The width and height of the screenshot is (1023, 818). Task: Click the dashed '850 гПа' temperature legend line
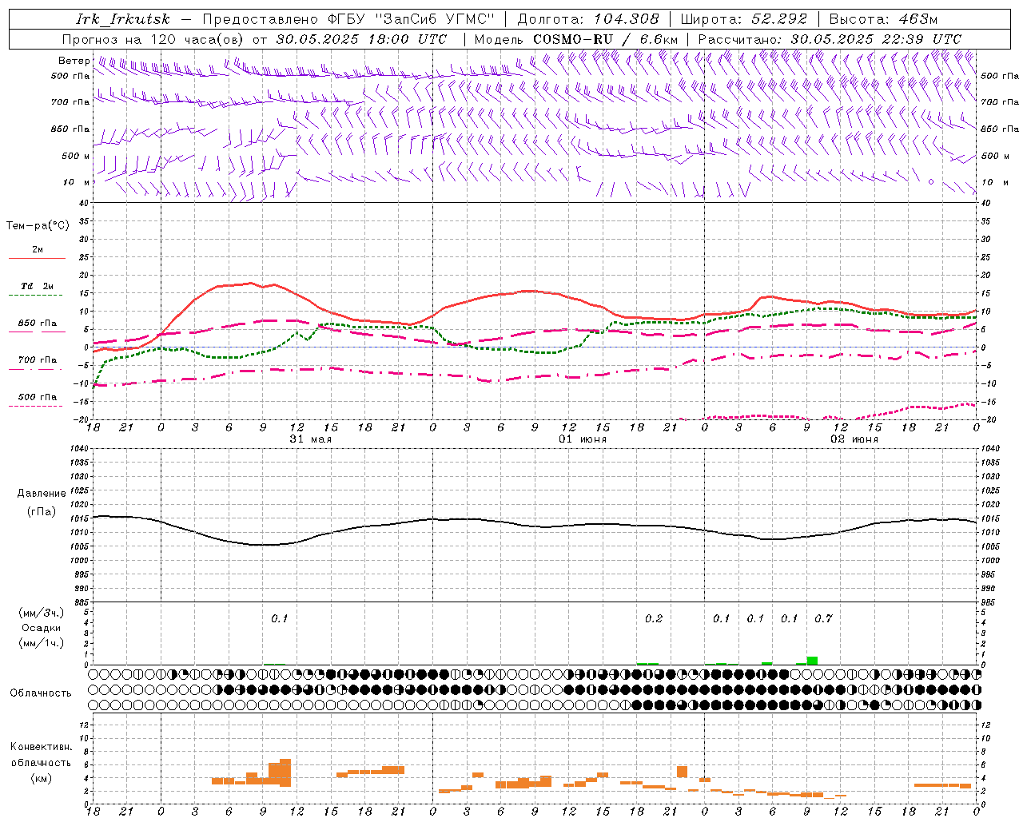[35, 331]
